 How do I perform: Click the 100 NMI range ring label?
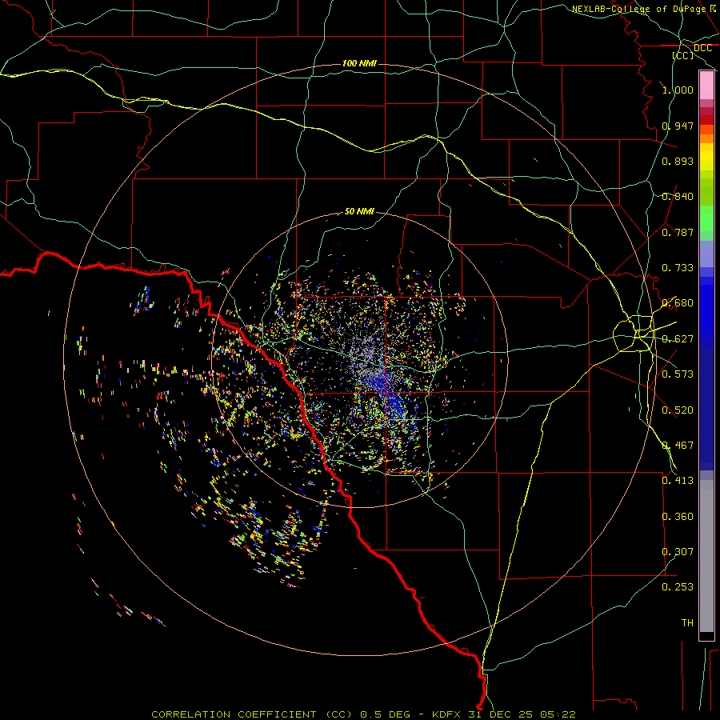click(x=359, y=63)
